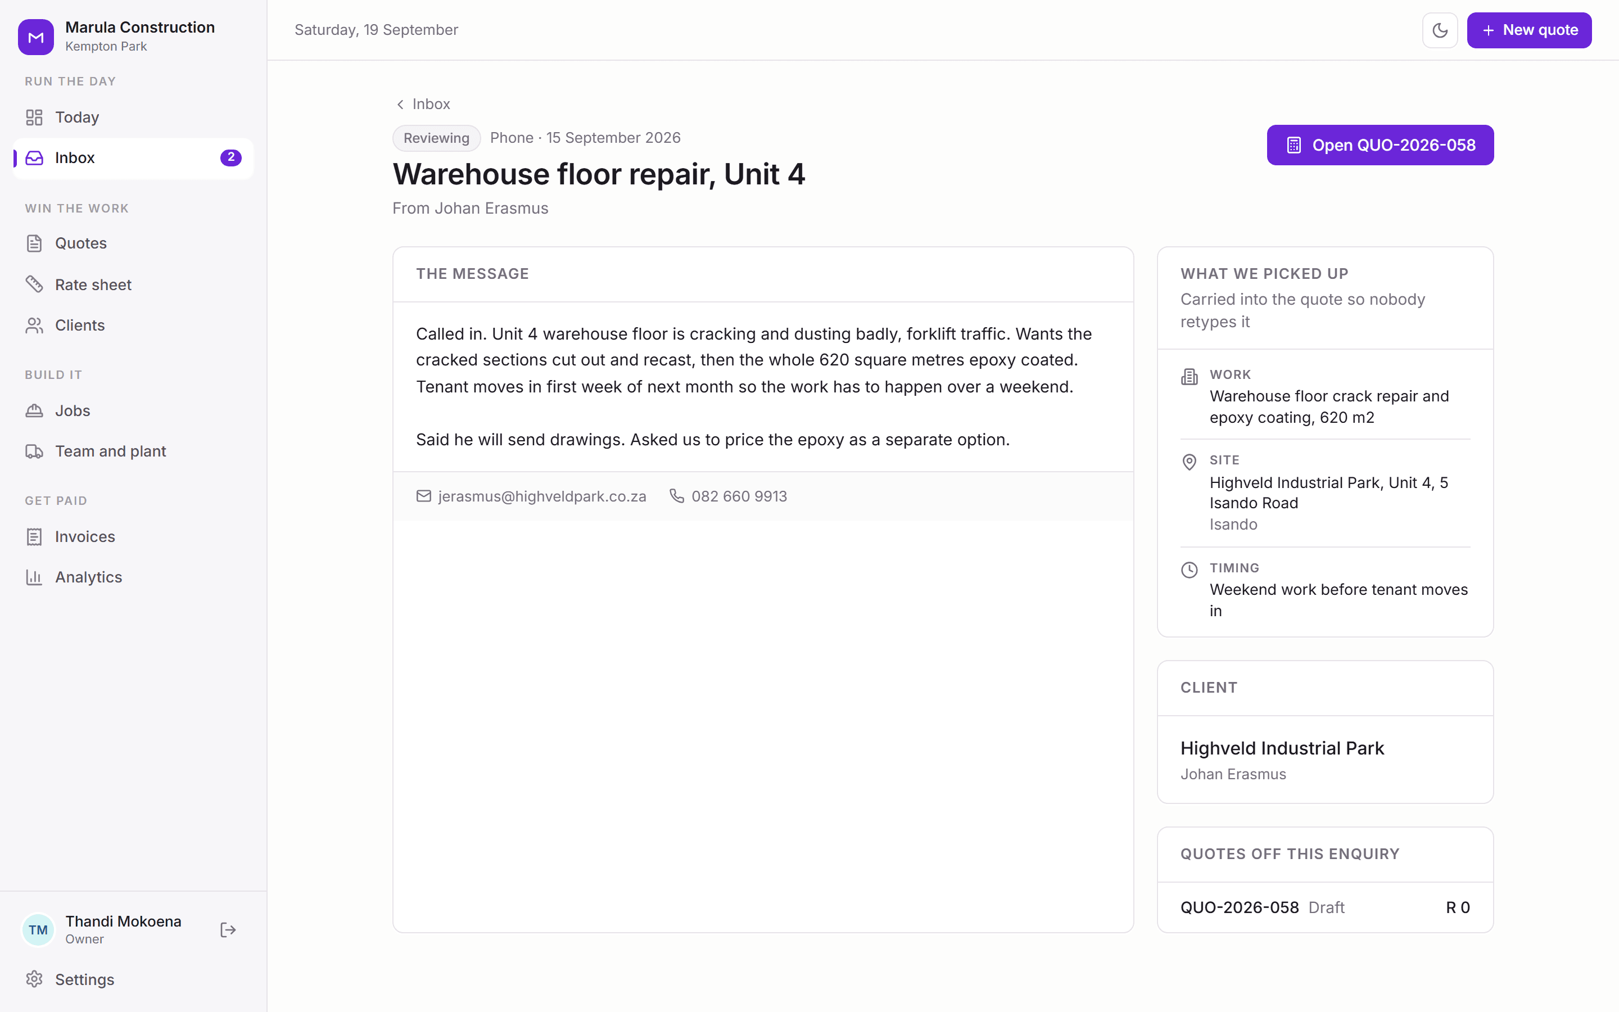
Task: Click the Marula Construction company name
Action: pyautogui.click(x=140, y=28)
